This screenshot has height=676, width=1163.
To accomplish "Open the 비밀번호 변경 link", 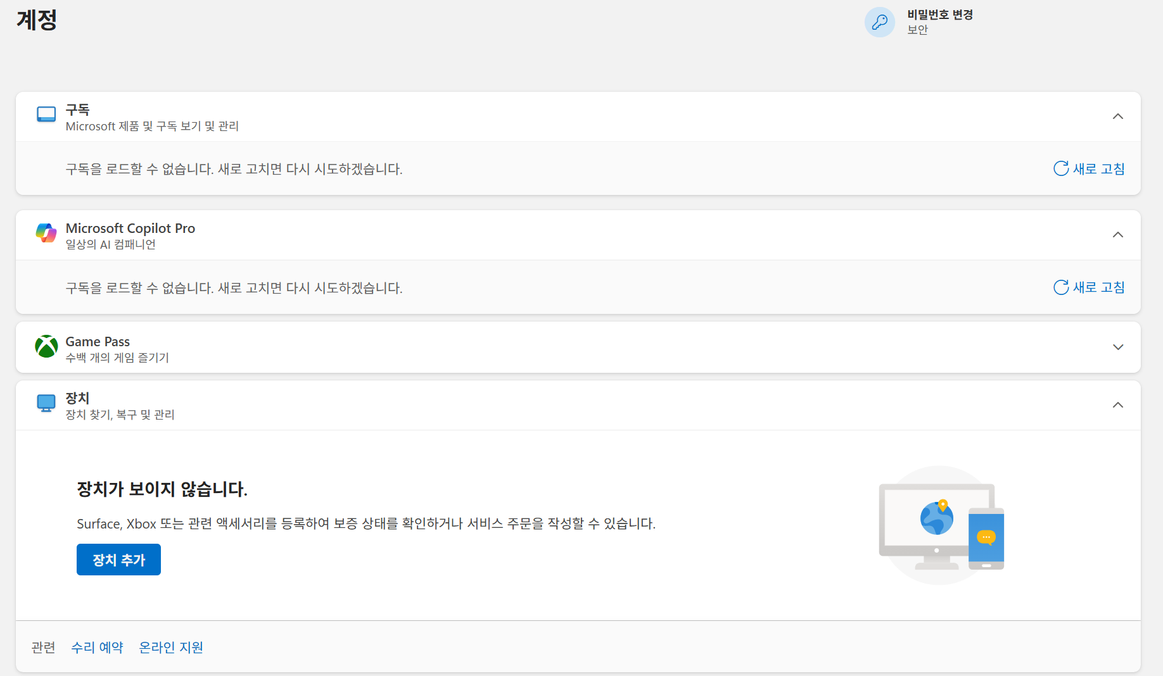I will pos(940,15).
